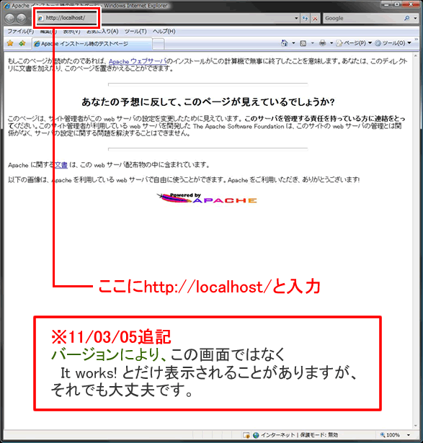Open the 編集(E) menu
This screenshot has width=423, height=443.
(x=48, y=31)
